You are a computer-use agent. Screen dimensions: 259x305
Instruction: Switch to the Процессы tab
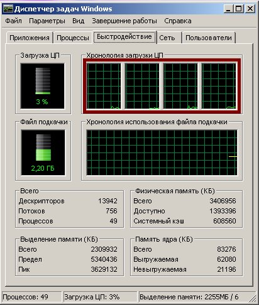(73, 38)
